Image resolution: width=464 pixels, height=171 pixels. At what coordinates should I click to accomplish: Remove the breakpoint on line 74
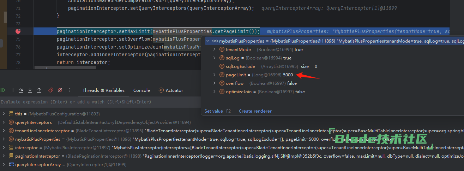point(18,31)
